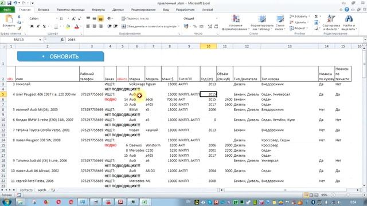Open the borders dropdown arrow
This screenshot has height=206, width=367.
[x=60, y=26]
